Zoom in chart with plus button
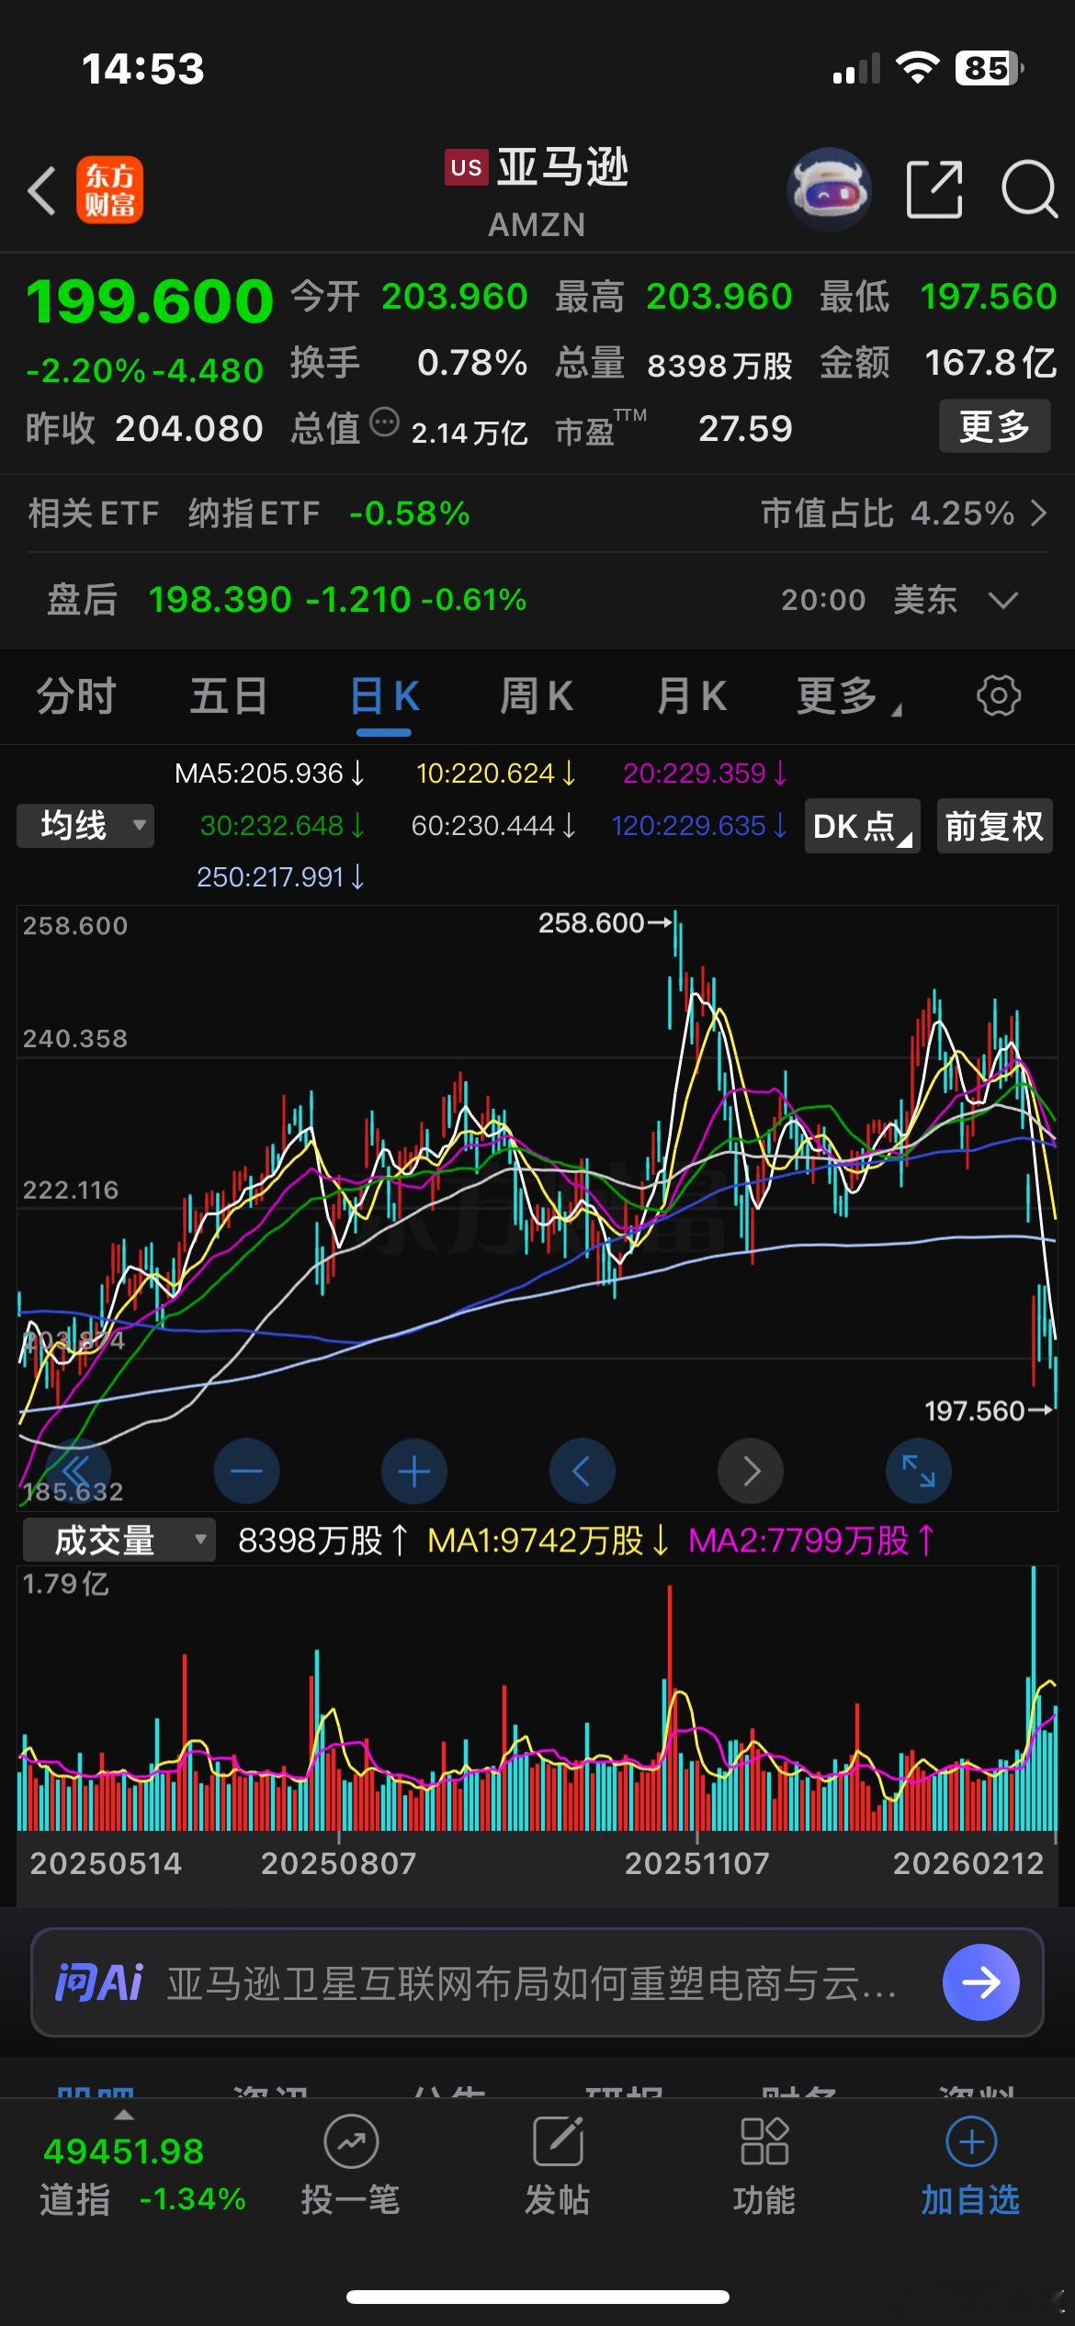The height and width of the screenshot is (2326, 1075). click(x=414, y=1471)
